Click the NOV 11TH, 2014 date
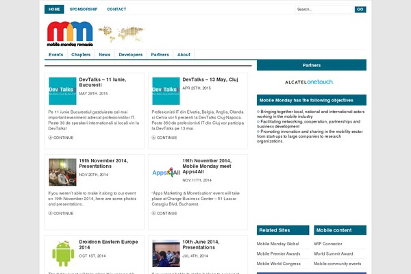 coord(197,180)
